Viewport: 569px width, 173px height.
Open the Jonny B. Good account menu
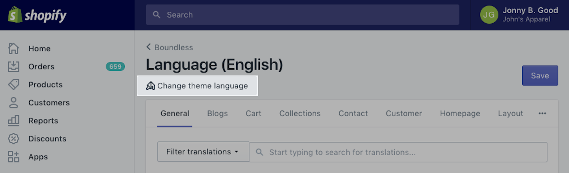519,15
